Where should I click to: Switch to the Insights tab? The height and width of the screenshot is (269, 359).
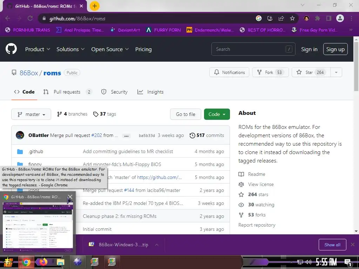(x=150, y=92)
